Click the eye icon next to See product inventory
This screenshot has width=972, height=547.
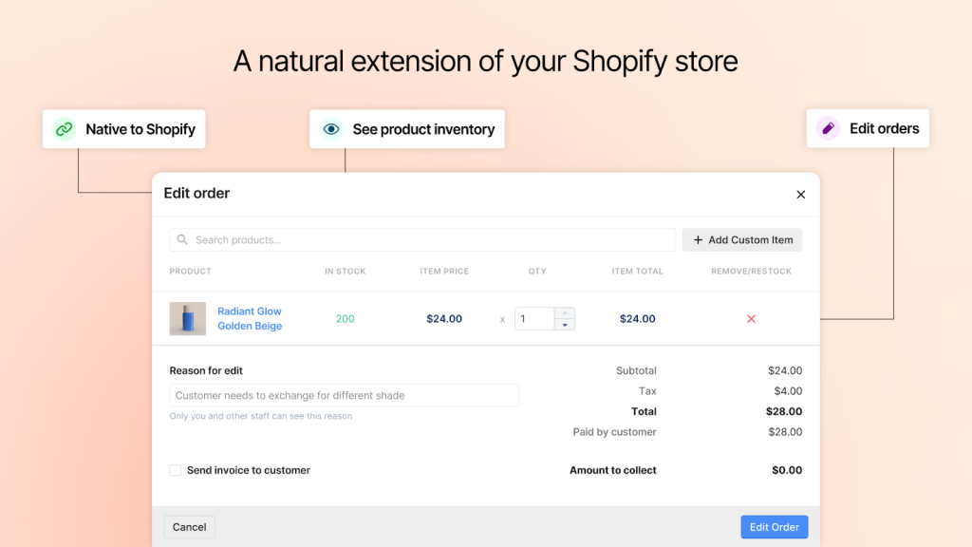(330, 128)
